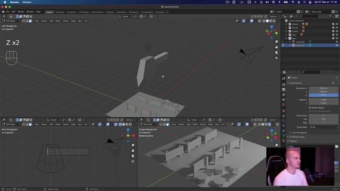Switch top viewport to rendered shading
The width and height of the screenshot is (340, 191).
click(274, 21)
